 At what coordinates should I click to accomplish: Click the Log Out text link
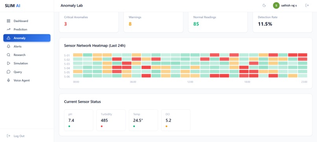coord(19,136)
